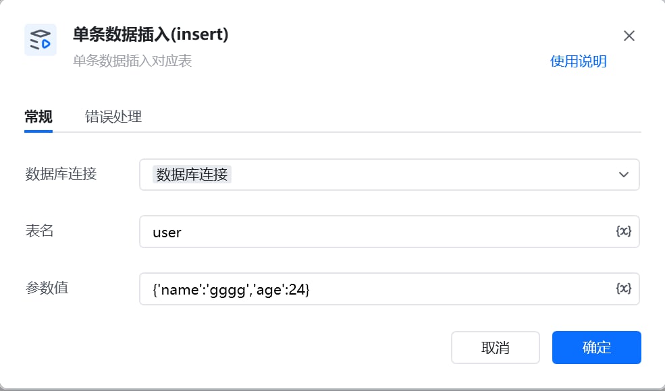
Task: Click the 表名 input containing user
Action: (x=390, y=232)
